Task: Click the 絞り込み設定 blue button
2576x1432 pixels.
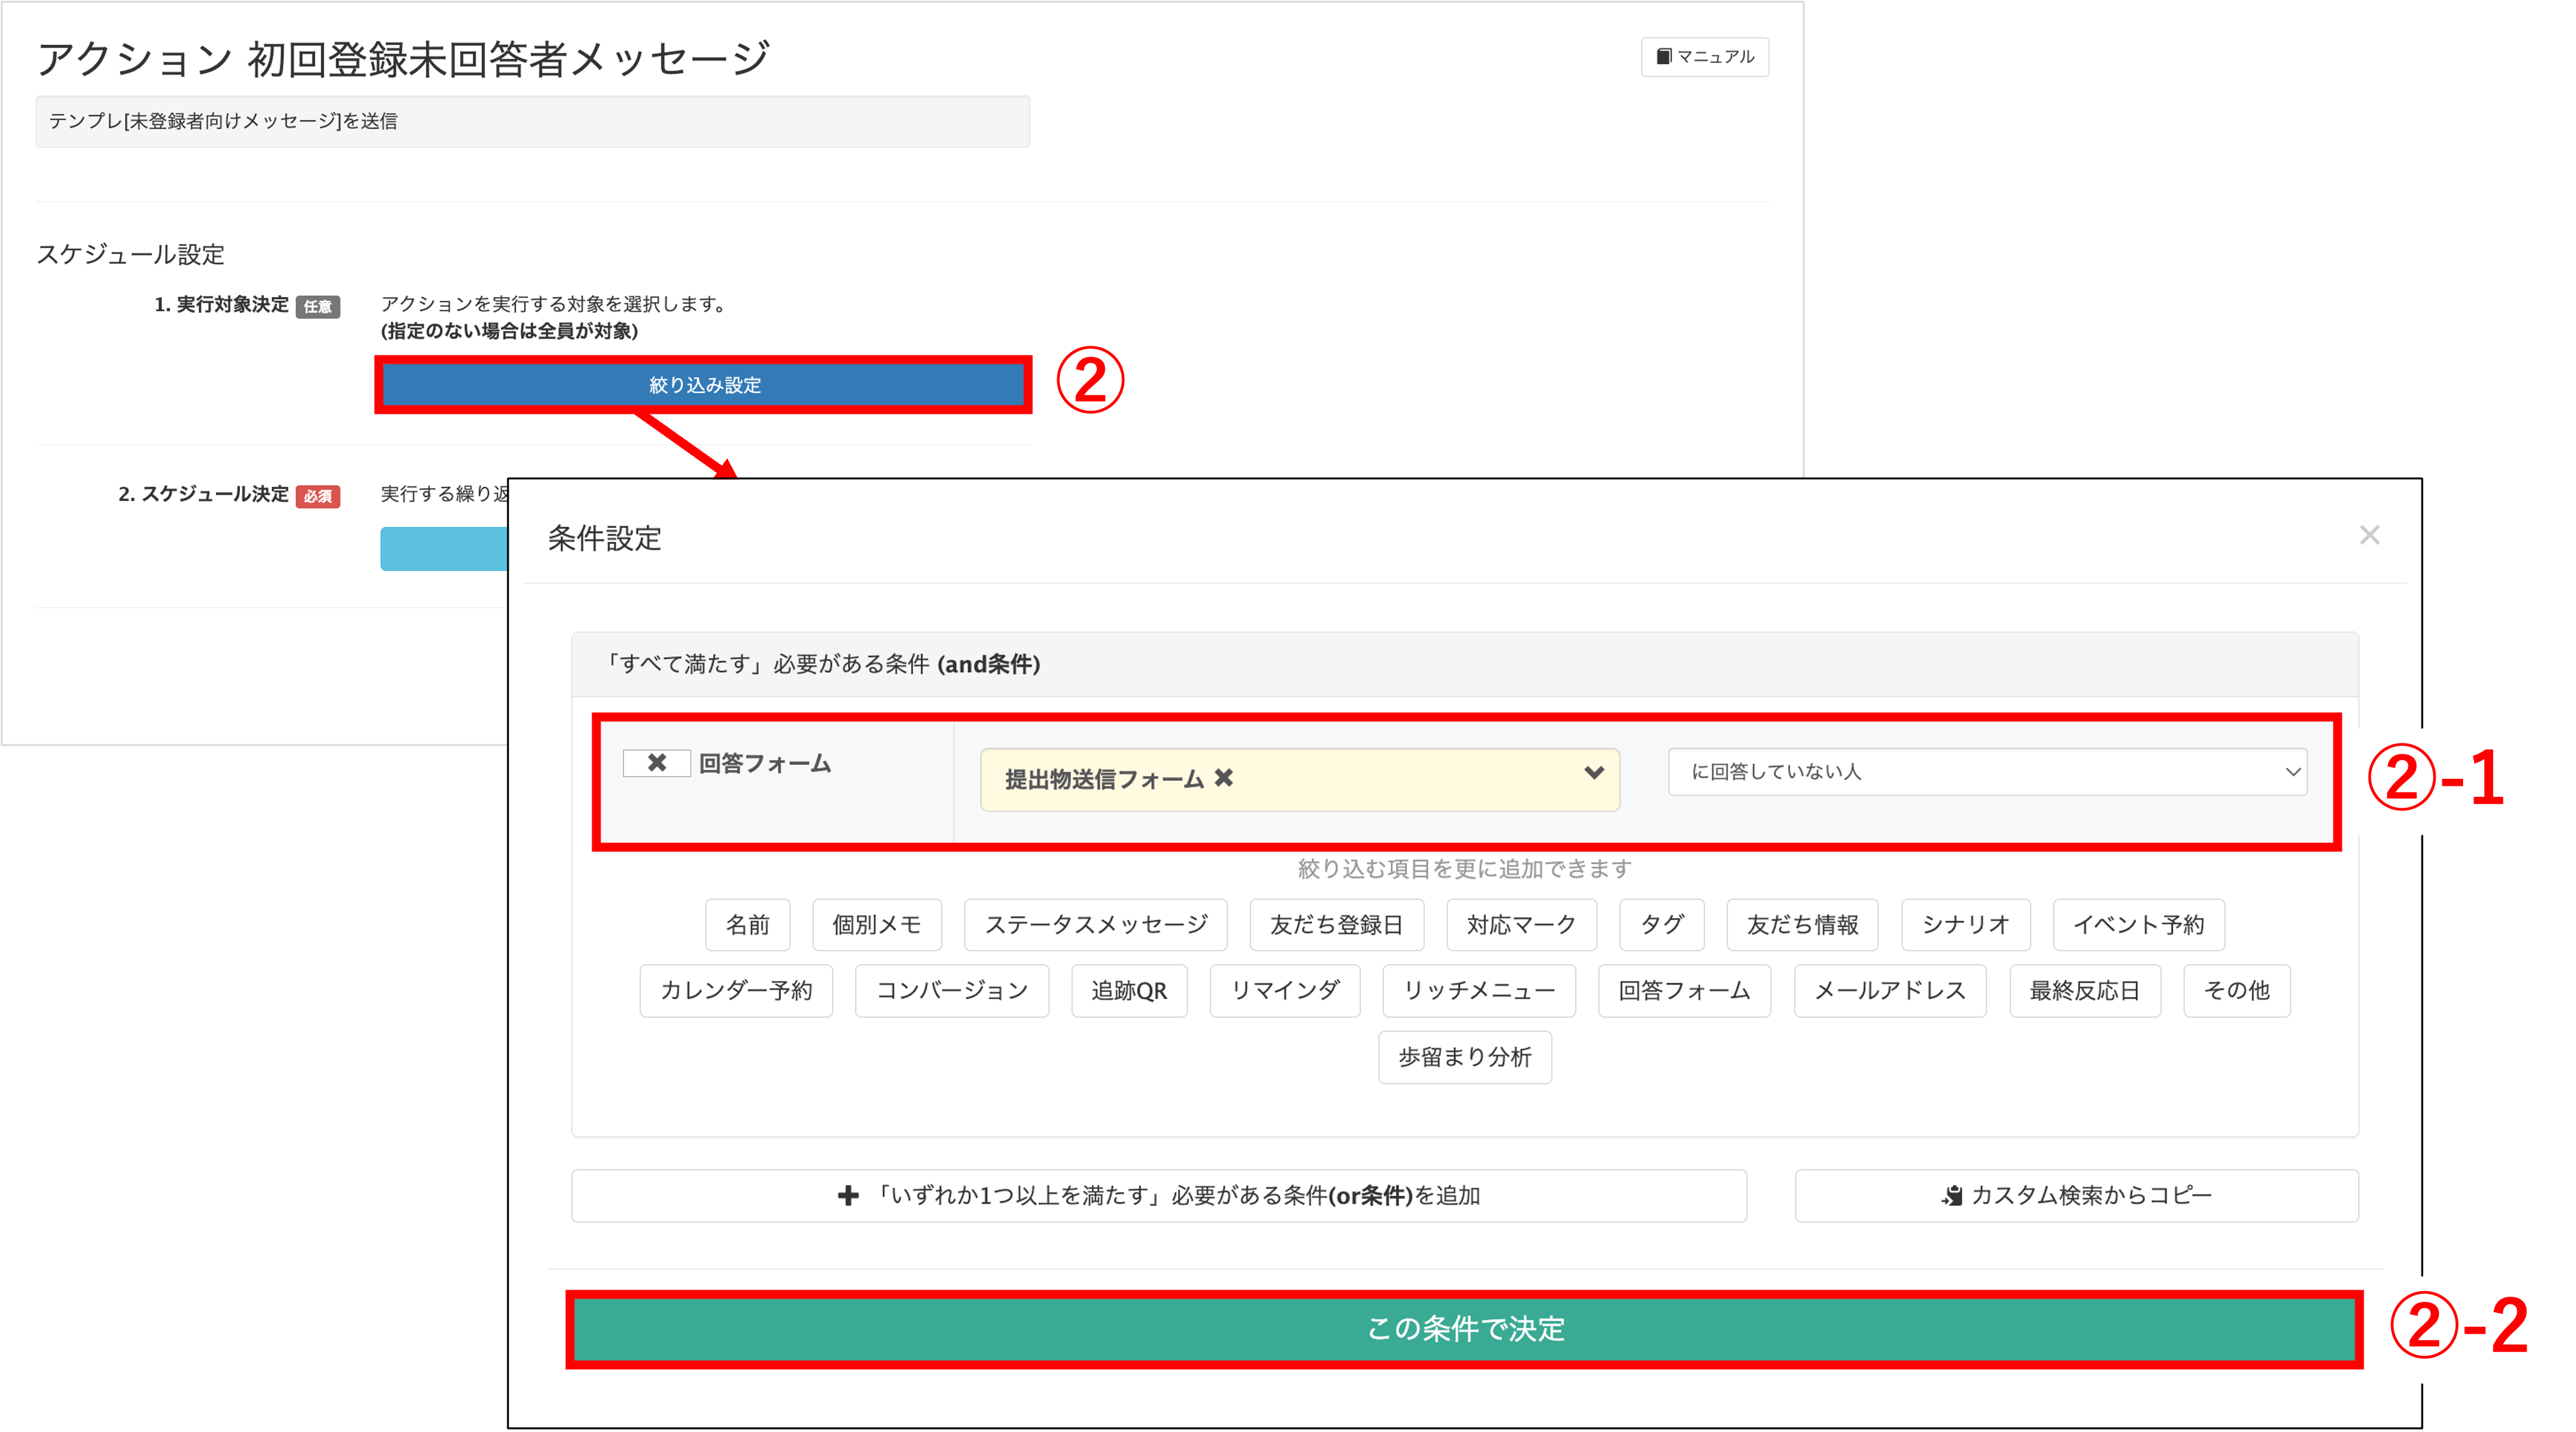Action: (704, 385)
